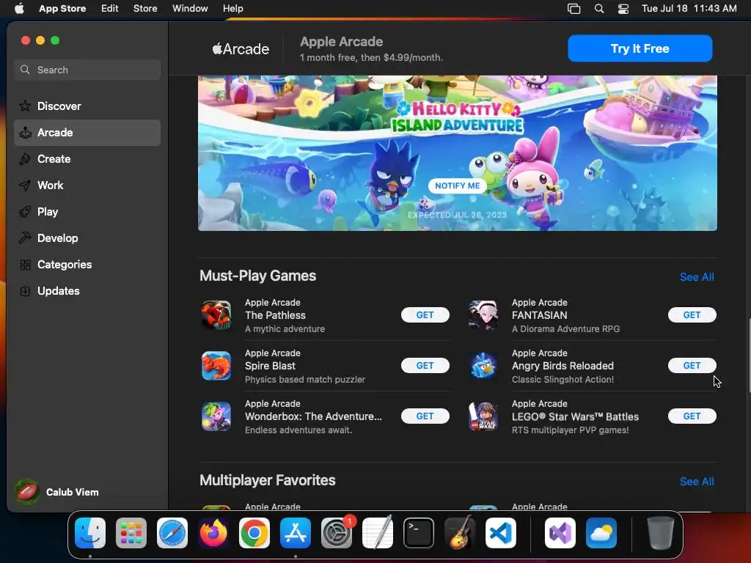Click the Apple Arcade logo in header
751x563 pixels.
(241, 49)
